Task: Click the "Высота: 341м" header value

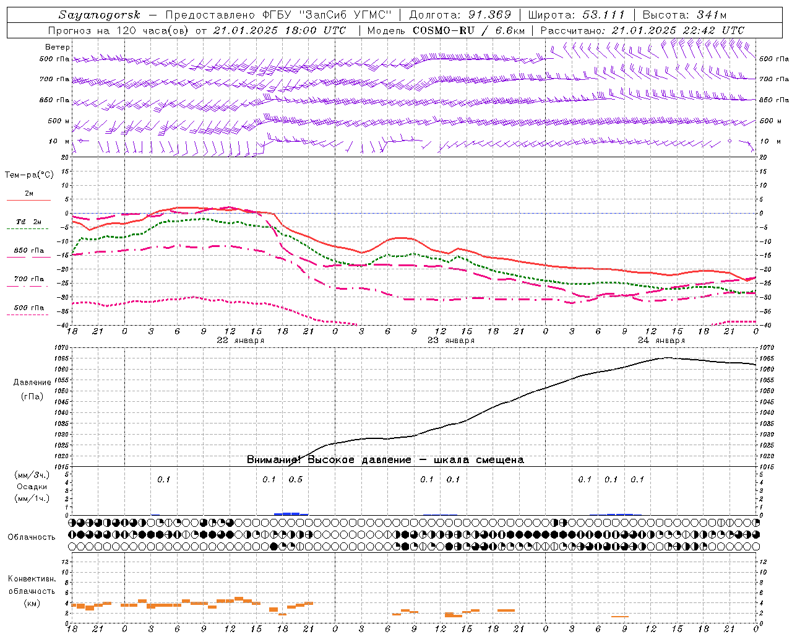Action: [x=684, y=15]
